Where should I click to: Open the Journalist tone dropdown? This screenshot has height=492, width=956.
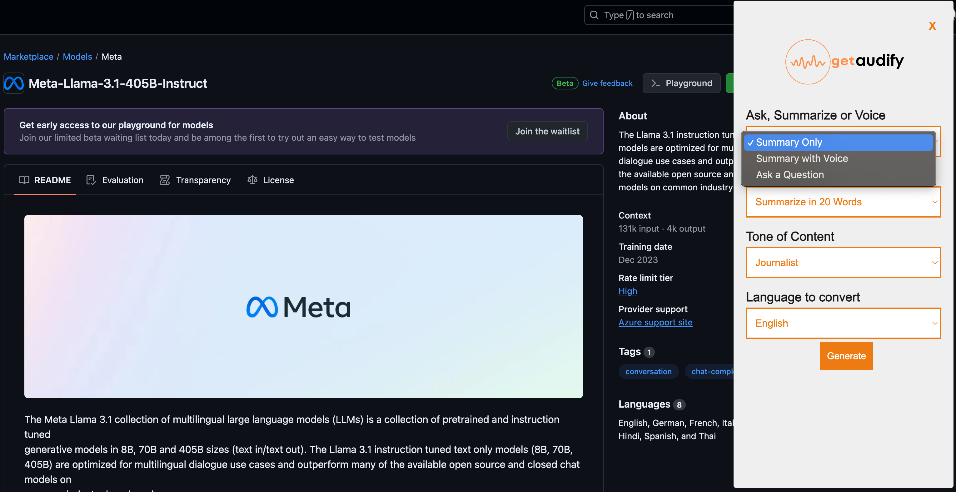[843, 263]
